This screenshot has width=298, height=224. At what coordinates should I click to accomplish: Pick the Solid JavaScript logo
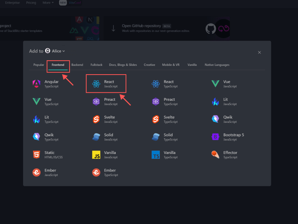96,137
